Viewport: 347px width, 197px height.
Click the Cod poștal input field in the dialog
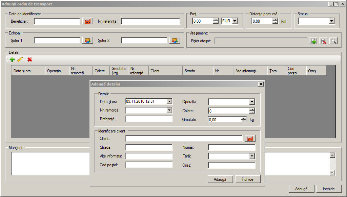(149, 165)
